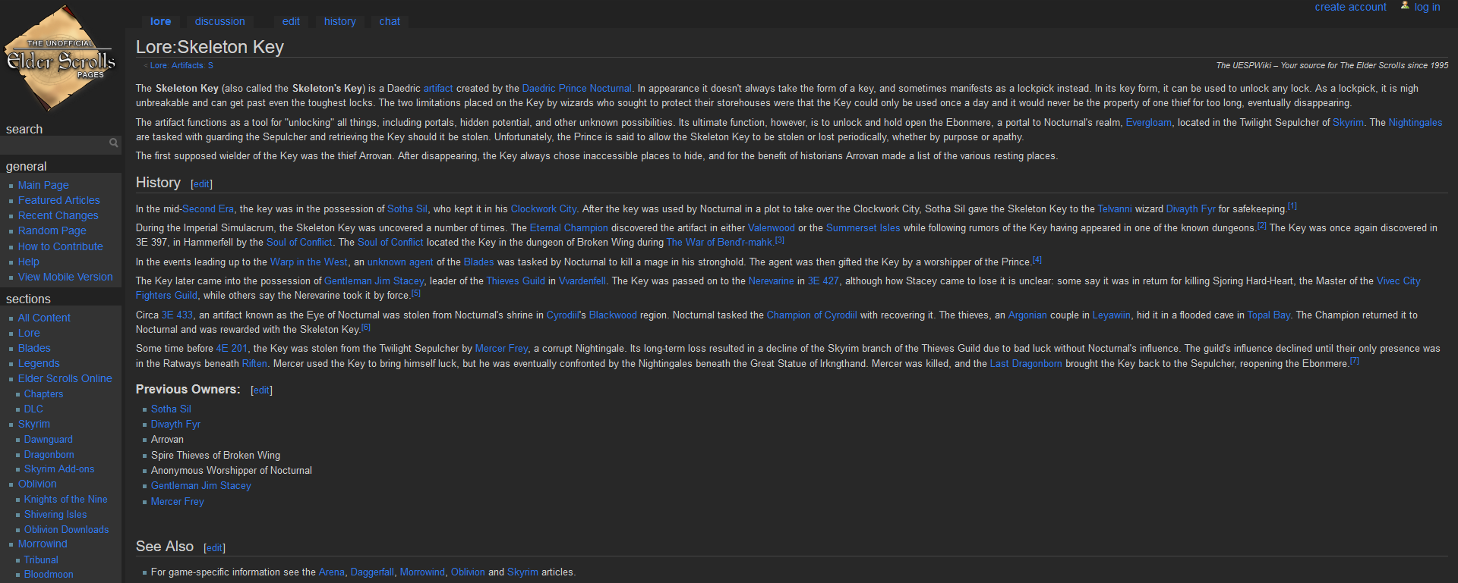Open the Telvanni link
This screenshot has width=1458, height=583.
pyautogui.click(x=1114, y=209)
